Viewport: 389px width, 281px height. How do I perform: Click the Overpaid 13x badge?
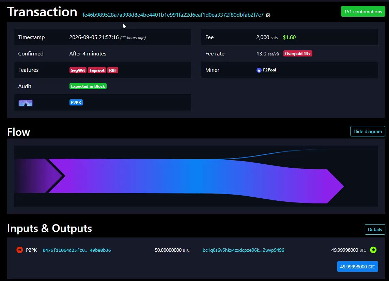298,54
